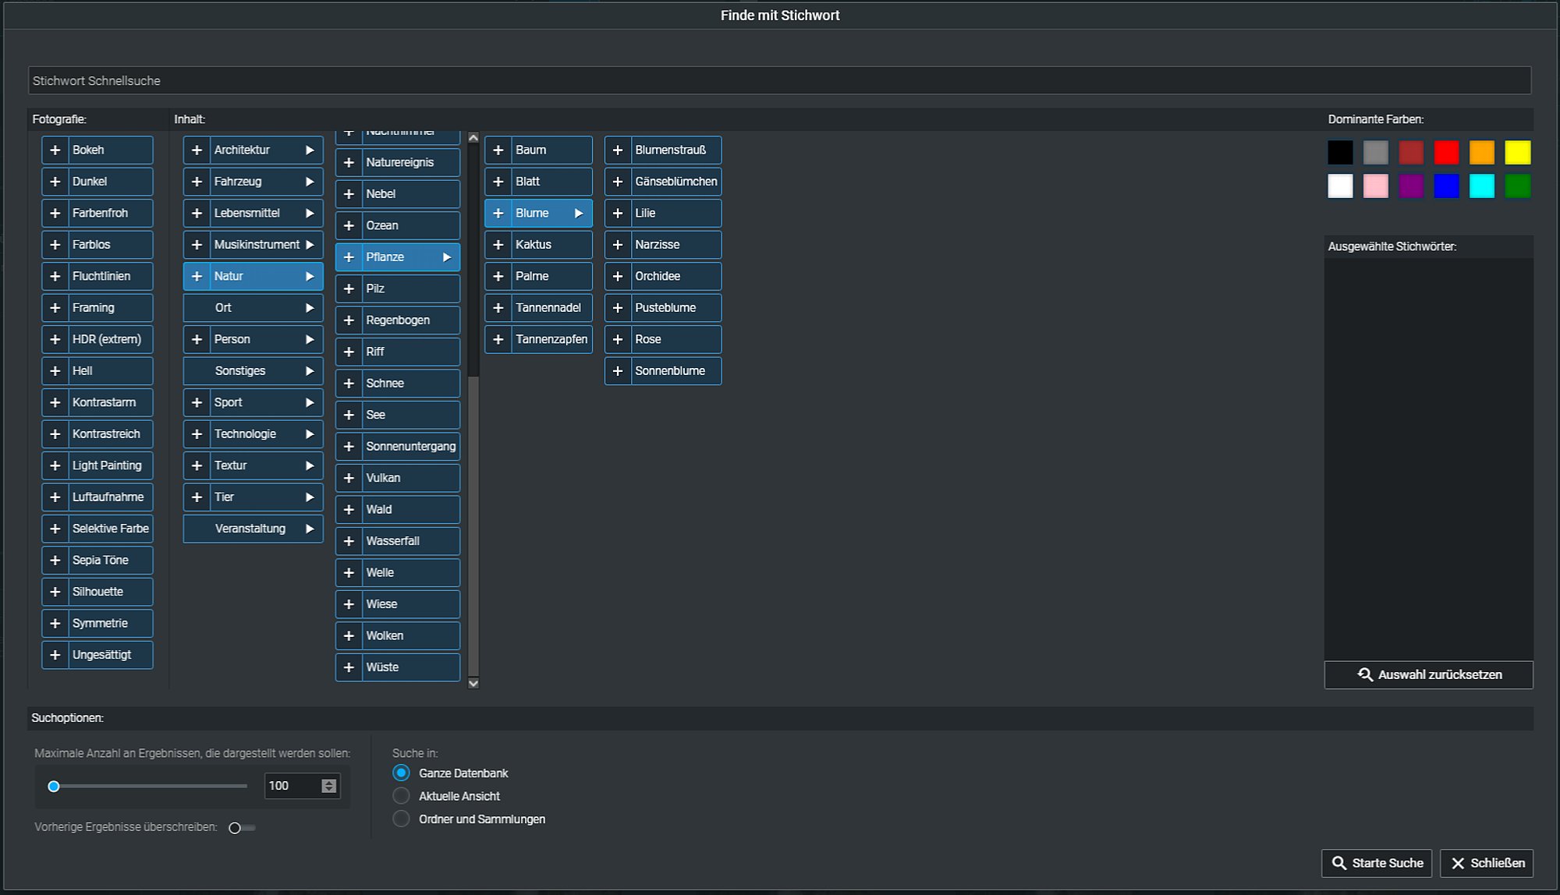This screenshot has width=1560, height=895.
Task: Add Light Painting keyword via plus icon
Action: click(55, 465)
